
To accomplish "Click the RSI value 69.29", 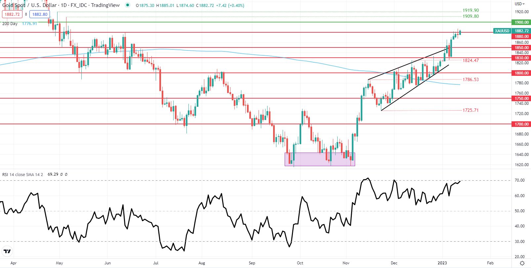I will 53,174.
